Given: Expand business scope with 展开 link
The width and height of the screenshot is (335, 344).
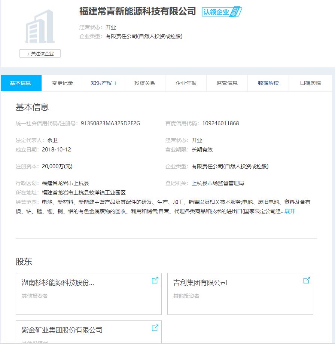Looking at the screenshot, I should coord(290,211).
